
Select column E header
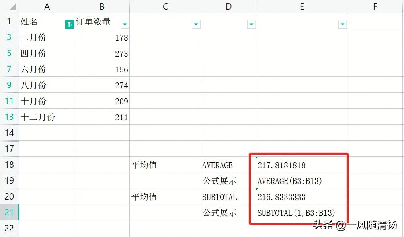302,6
